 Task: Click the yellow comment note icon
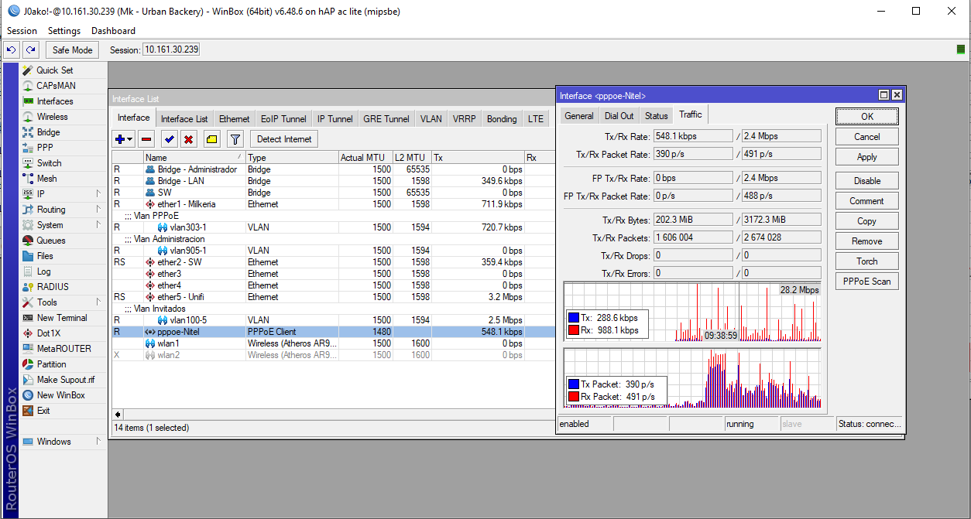[211, 139]
